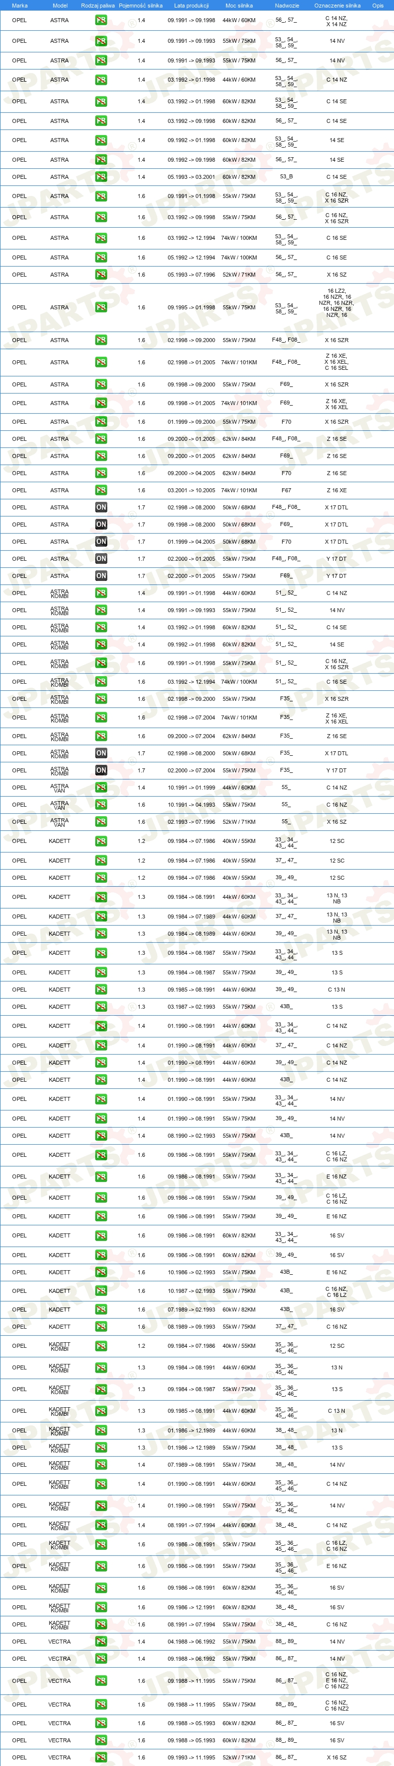This screenshot has height=1766, width=394.
Task: Select the '10.1986 -> 02.1993' production years cell
Action: coord(191,1272)
